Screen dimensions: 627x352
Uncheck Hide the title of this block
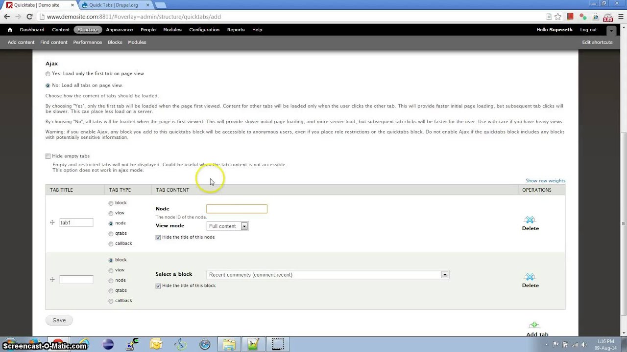click(158, 286)
